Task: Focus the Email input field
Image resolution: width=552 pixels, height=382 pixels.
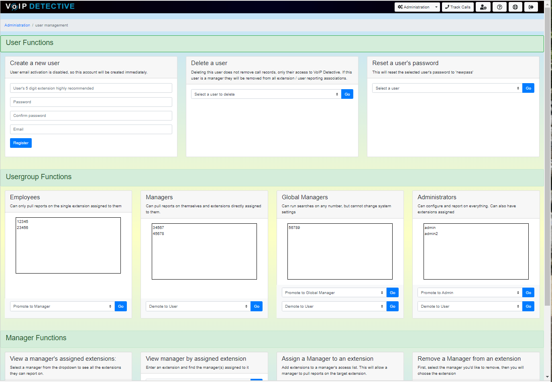Action: (x=91, y=129)
